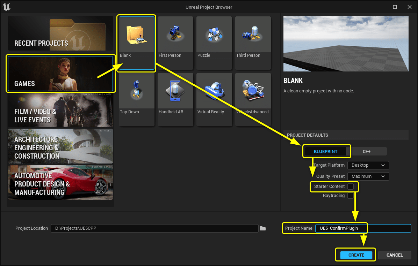Viewport: 418px width, 266px height.
Task: Click the Project Name input field
Action: [363, 228]
